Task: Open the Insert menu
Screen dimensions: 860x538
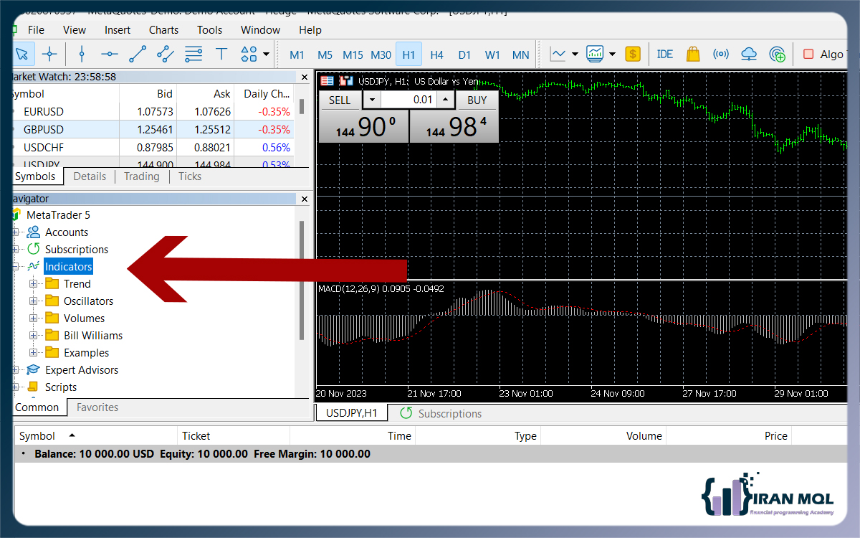Action: pos(118,30)
